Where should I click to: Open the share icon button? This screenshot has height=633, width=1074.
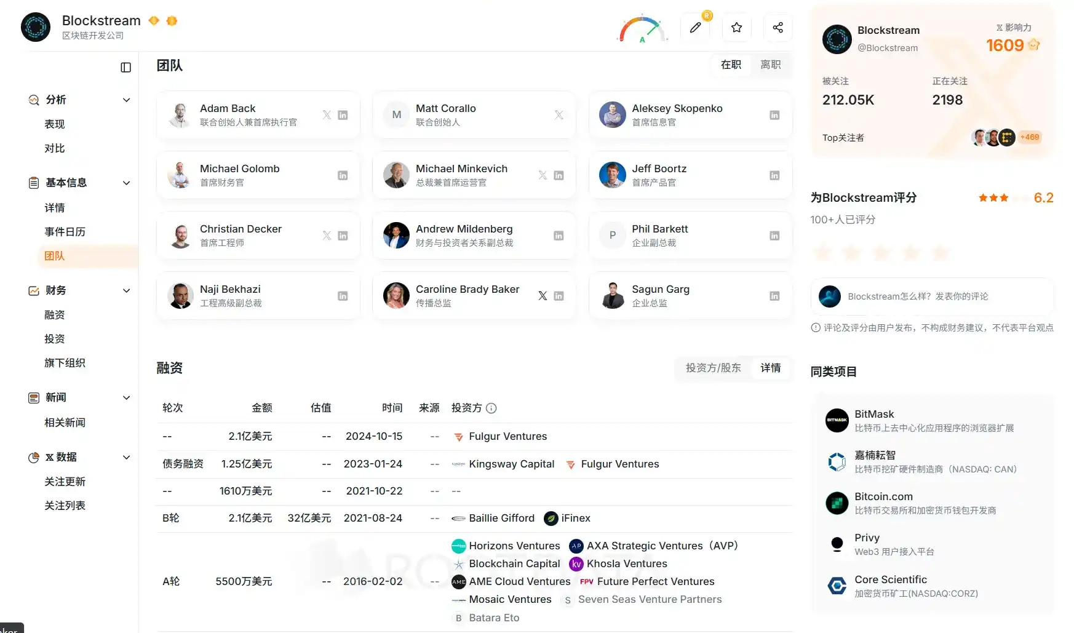pyautogui.click(x=778, y=27)
